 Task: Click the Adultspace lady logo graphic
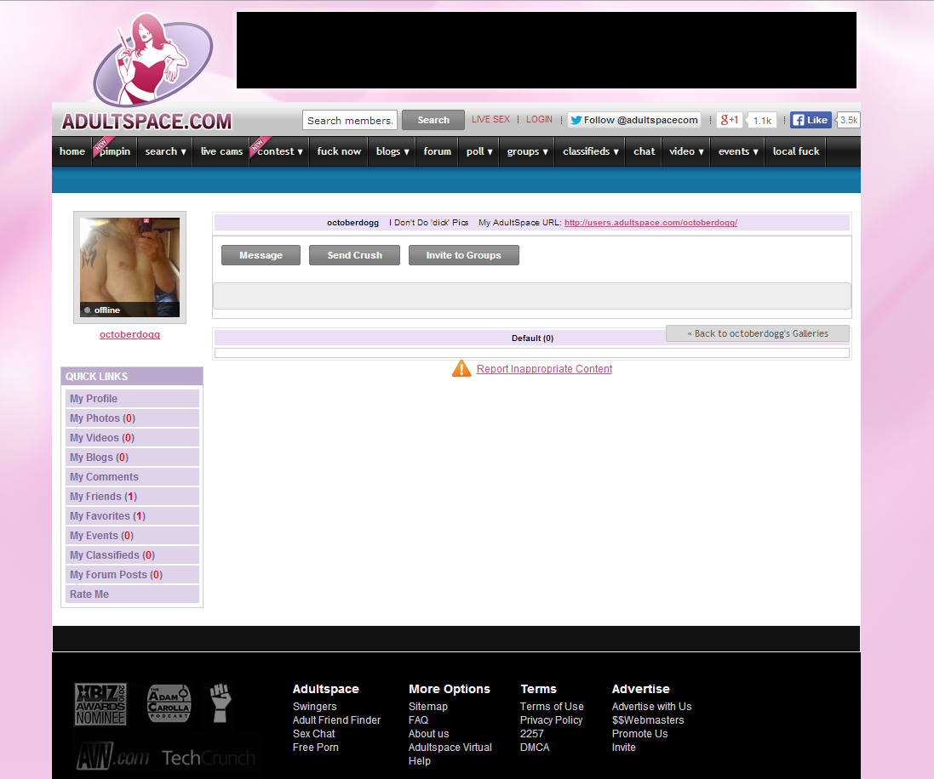tap(153, 60)
